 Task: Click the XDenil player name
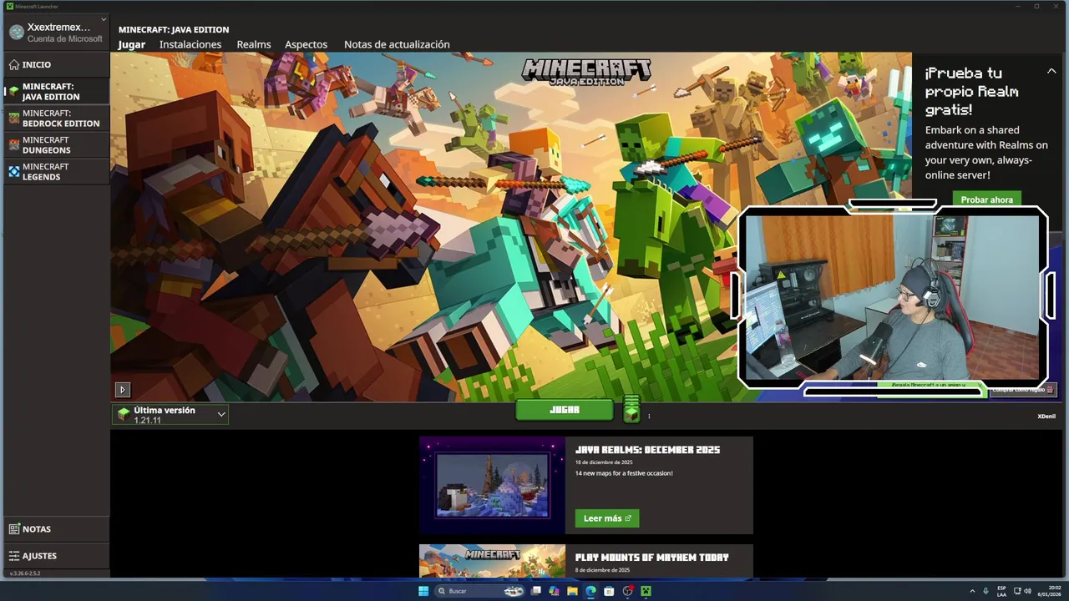[1046, 416]
